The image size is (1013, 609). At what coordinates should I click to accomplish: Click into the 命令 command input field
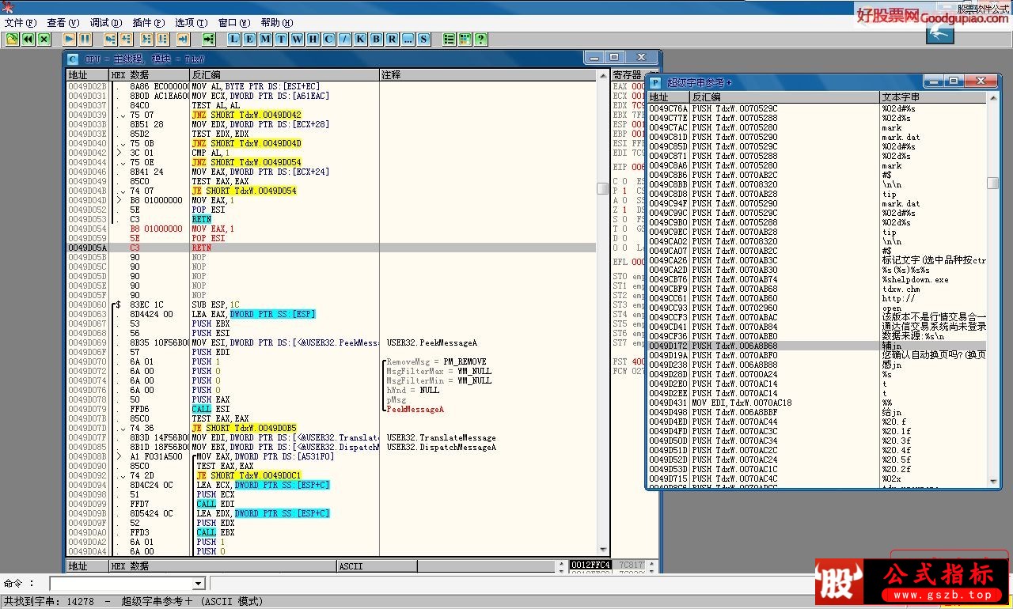(121, 584)
